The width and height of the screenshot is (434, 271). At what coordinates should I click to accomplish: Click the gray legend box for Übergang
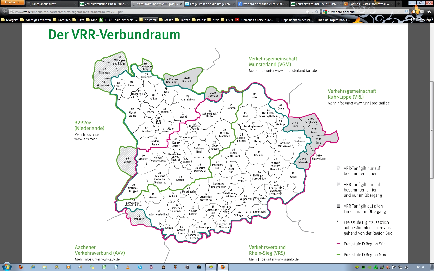[338, 206]
